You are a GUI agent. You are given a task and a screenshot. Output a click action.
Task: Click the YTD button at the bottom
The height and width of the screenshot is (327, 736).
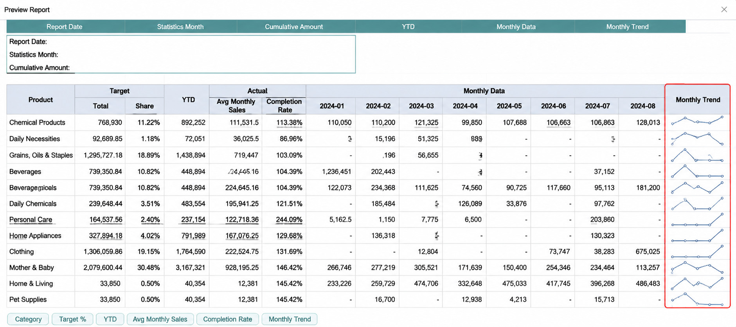click(110, 319)
